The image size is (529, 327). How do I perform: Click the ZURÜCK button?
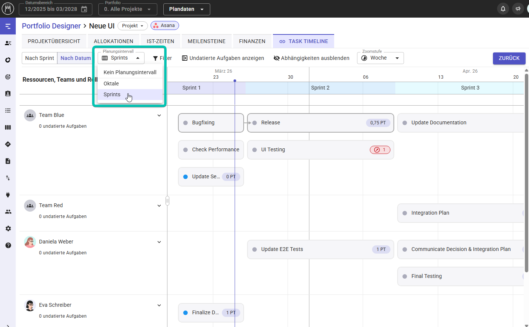[x=509, y=58]
